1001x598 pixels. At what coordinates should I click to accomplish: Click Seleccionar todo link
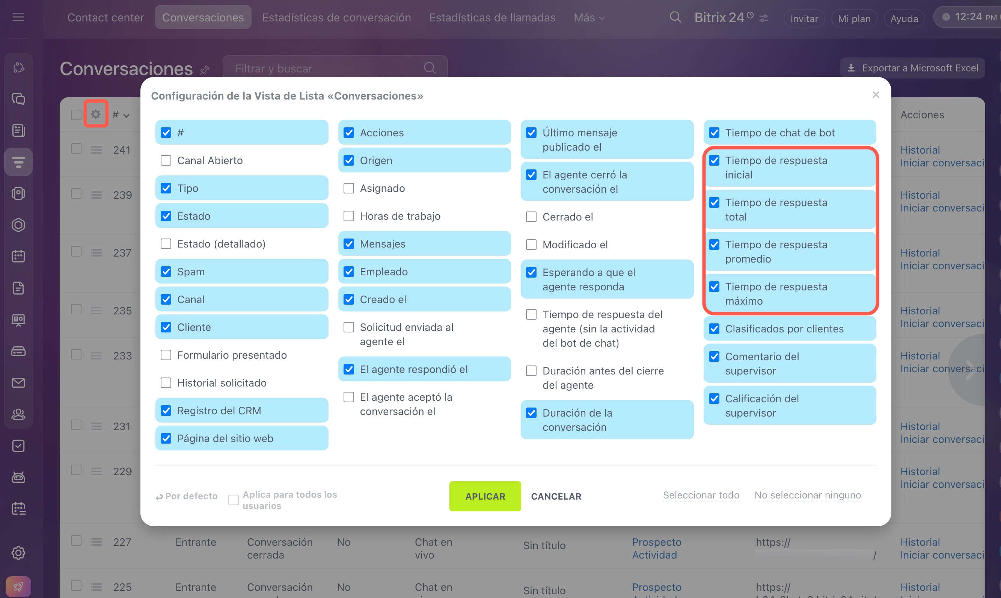[x=701, y=495]
